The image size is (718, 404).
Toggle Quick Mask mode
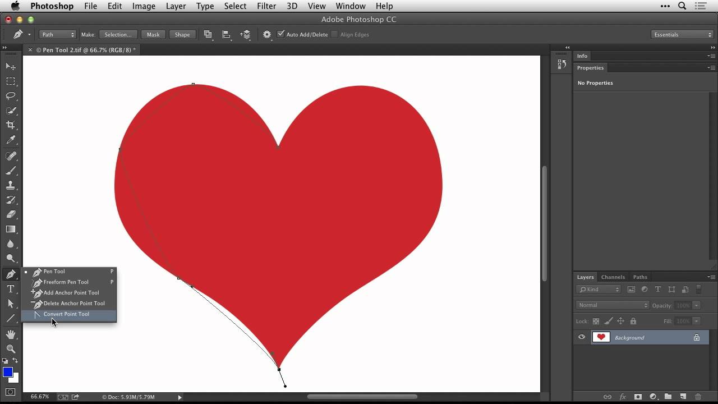11,392
